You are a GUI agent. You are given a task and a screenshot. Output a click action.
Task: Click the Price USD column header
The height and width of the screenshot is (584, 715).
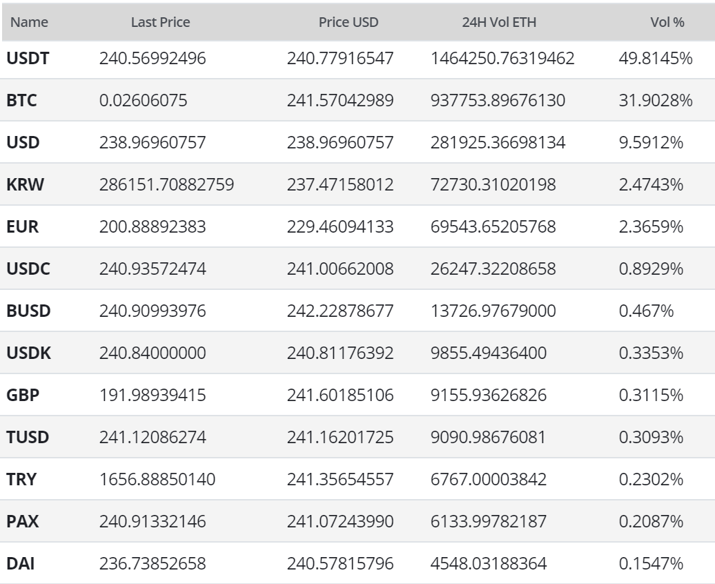[348, 22]
